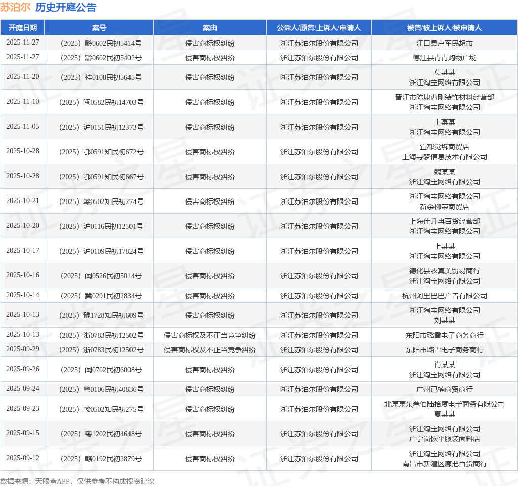Click the 苏泊尔 title text

click(15, 7)
